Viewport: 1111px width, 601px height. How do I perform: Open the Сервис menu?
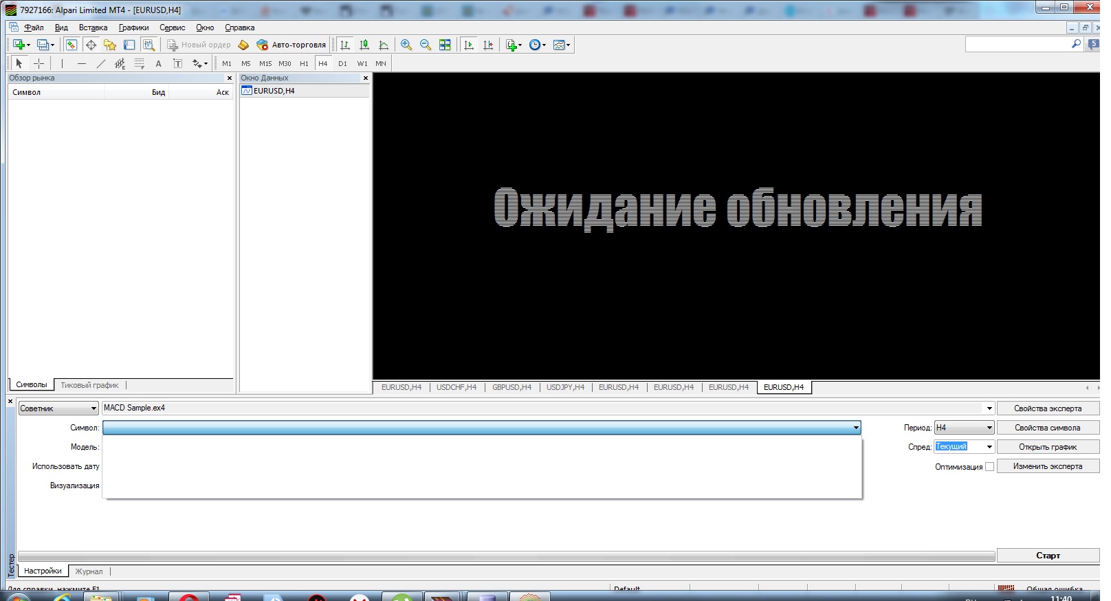(x=172, y=28)
